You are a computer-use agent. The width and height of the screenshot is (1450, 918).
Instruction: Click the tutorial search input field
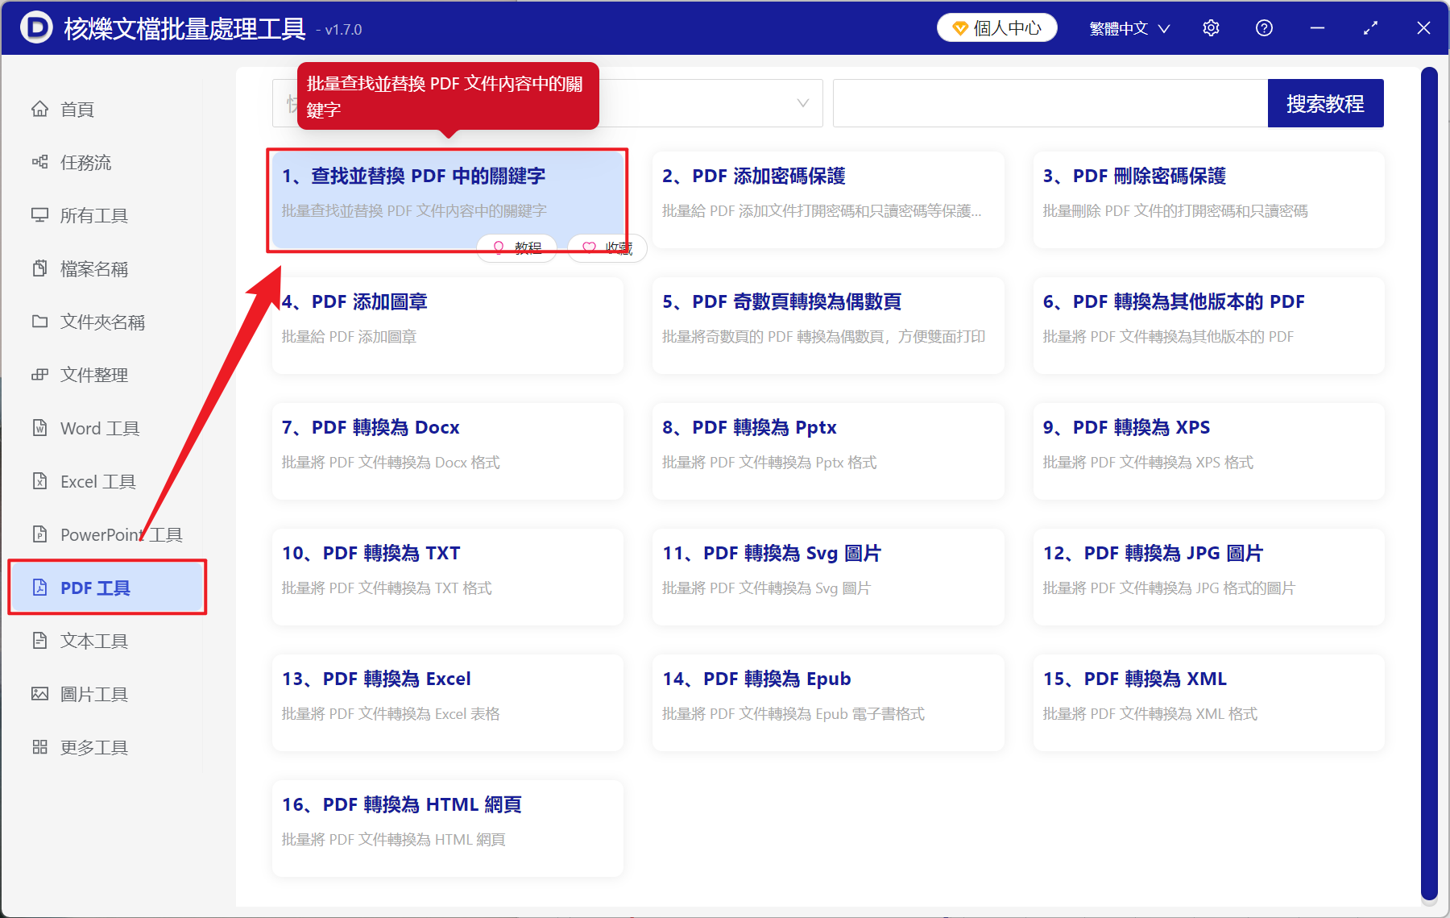click(x=1047, y=103)
